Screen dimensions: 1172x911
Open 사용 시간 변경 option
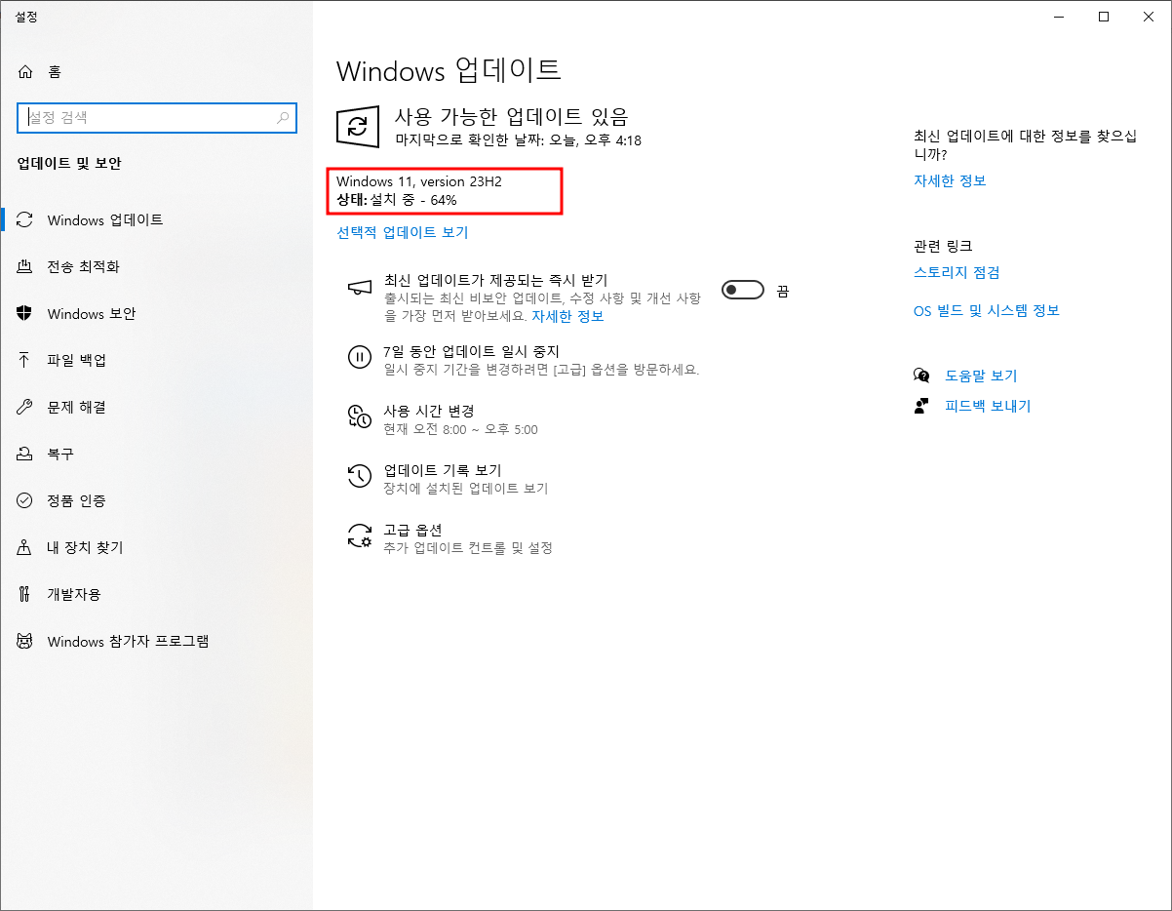(429, 411)
